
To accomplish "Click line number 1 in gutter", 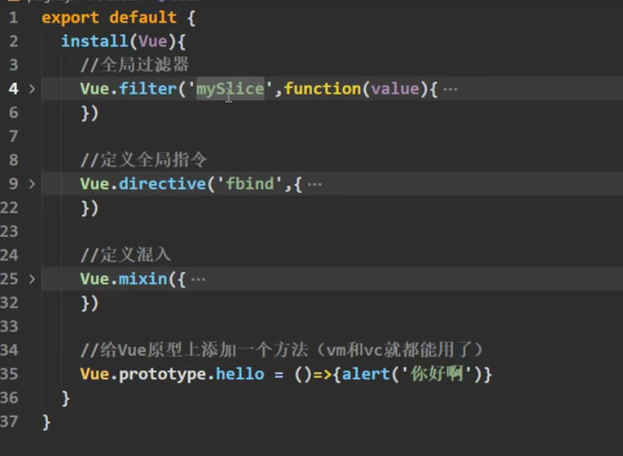I will [x=13, y=18].
